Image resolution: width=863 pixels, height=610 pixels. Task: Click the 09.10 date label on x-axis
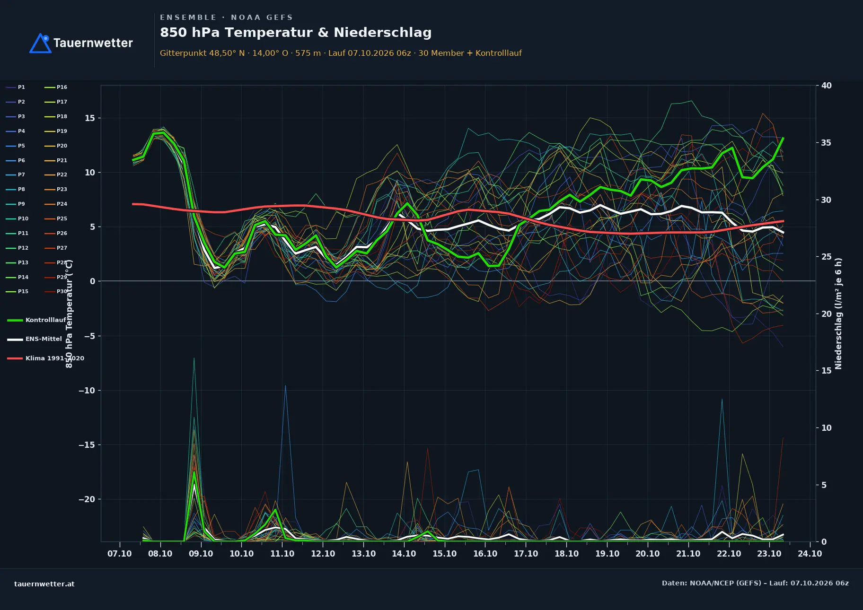201,554
